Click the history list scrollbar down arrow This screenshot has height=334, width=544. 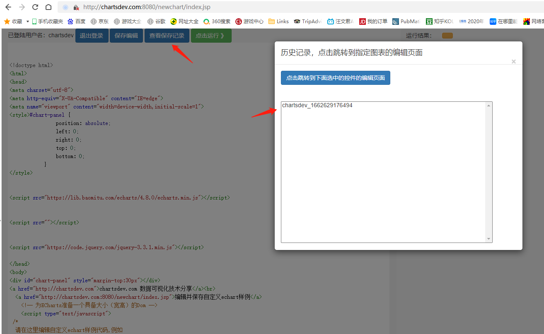click(x=489, y=239)
